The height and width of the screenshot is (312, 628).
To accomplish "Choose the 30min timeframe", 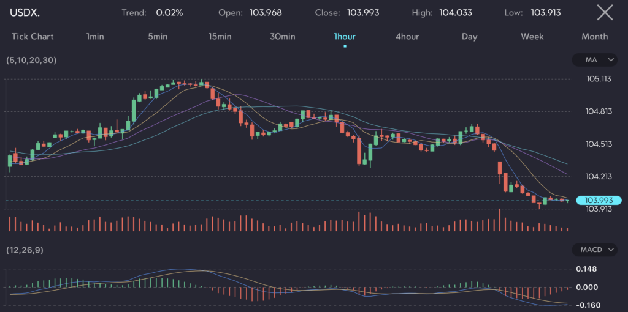I will (282, 37).
